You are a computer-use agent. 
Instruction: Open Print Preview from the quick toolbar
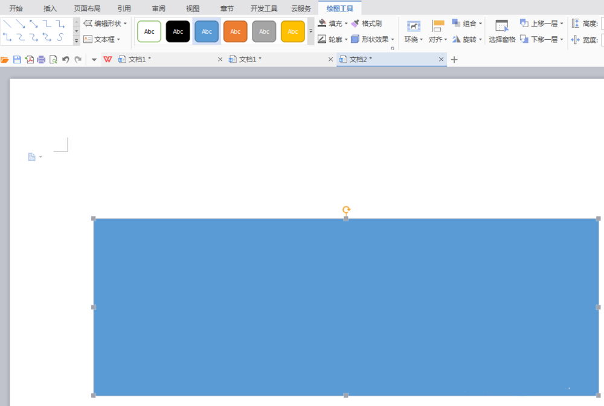(53, 60)
